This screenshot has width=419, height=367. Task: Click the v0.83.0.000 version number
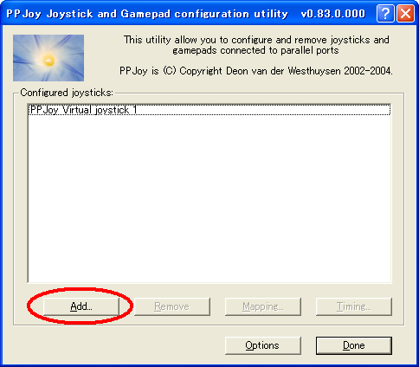[x=333, y=14]
